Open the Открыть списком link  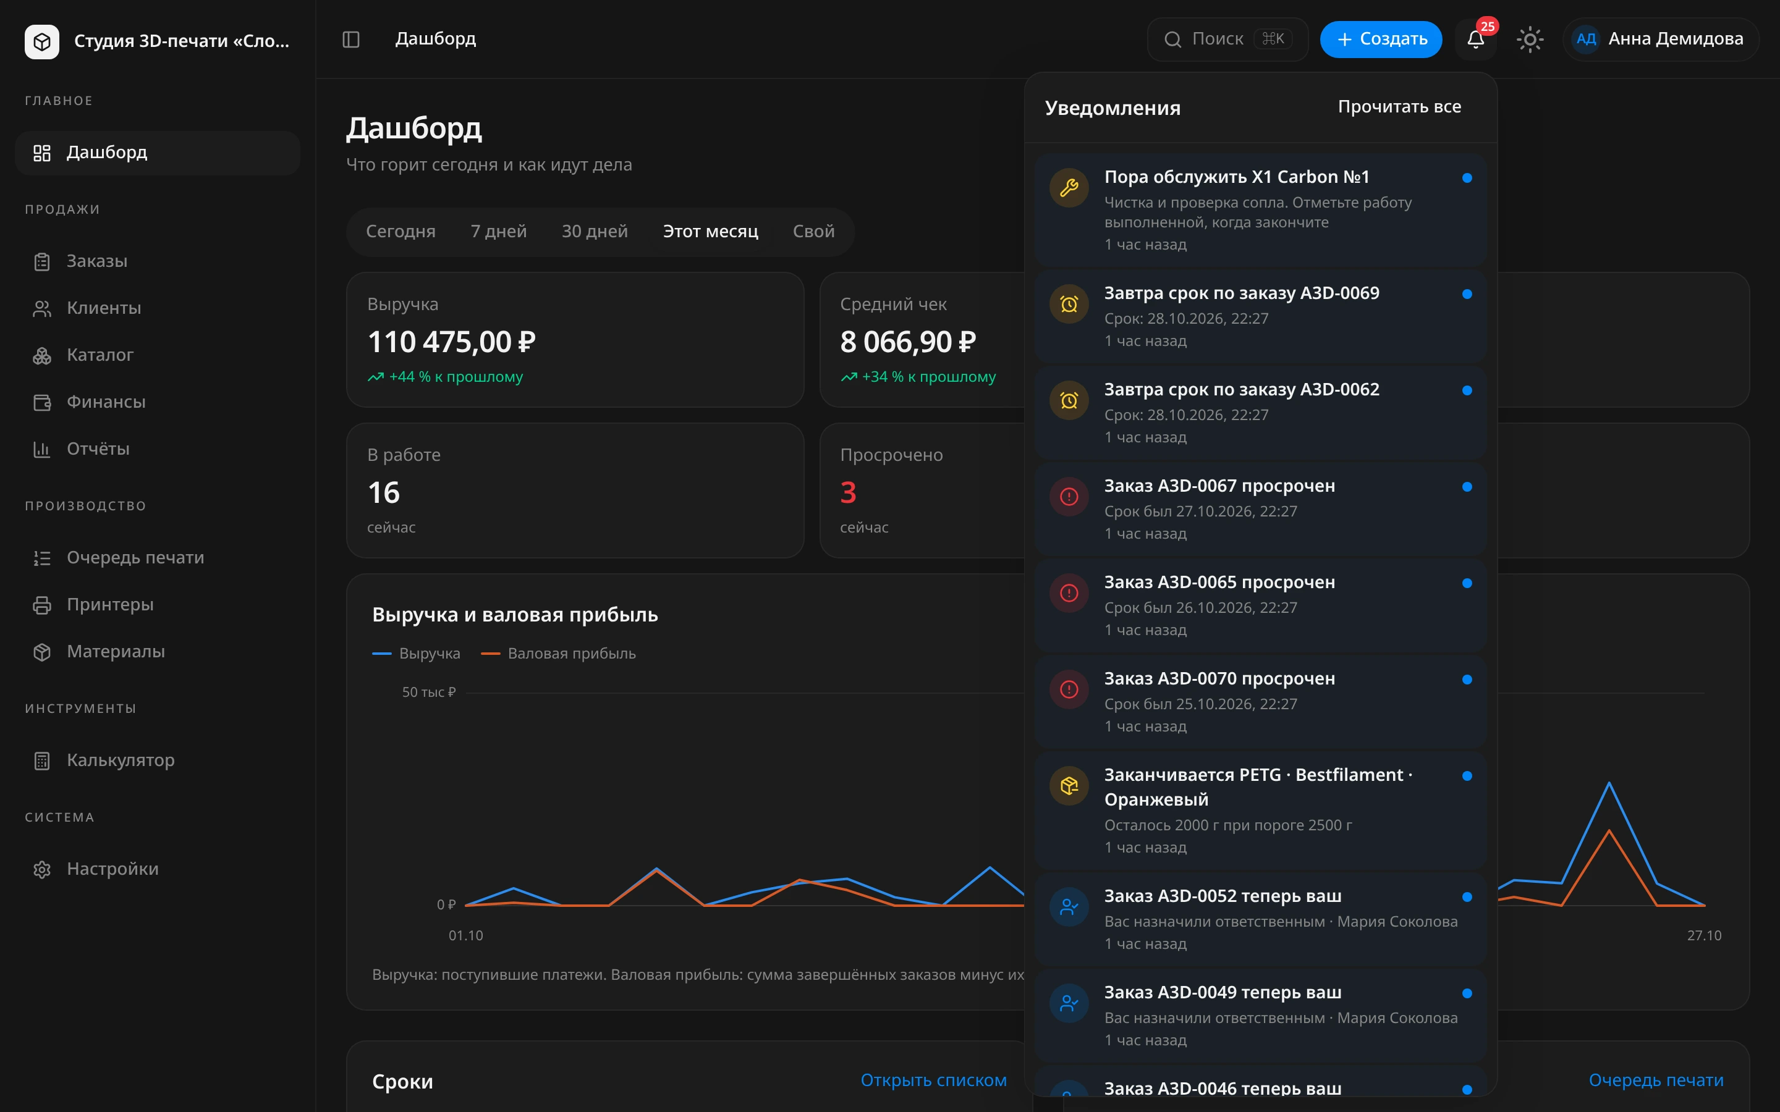tap(933, 1080)
